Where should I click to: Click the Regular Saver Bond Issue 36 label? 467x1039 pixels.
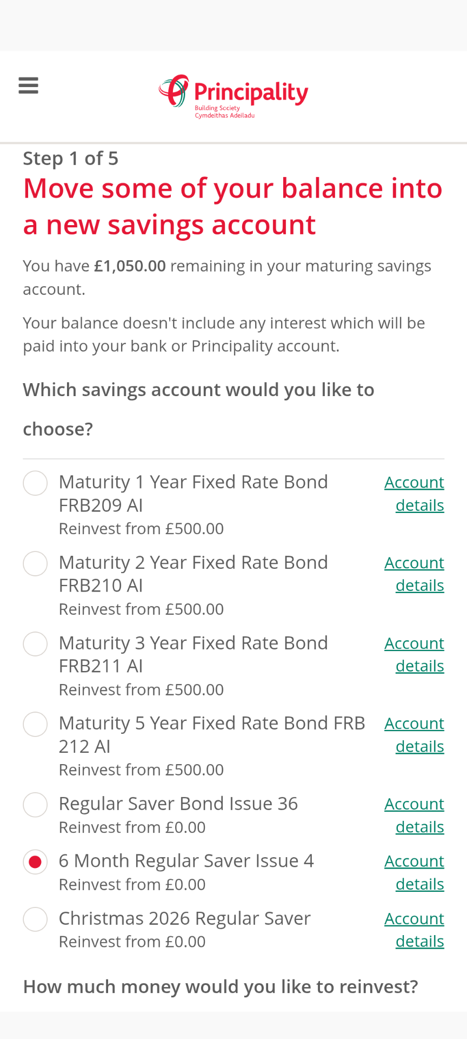click(178, 804)
